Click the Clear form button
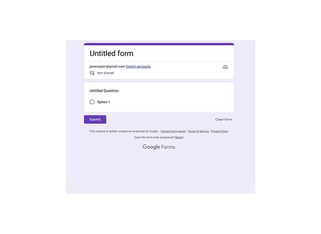This screenshot has width=321, height=234. [x=223, y=119]
